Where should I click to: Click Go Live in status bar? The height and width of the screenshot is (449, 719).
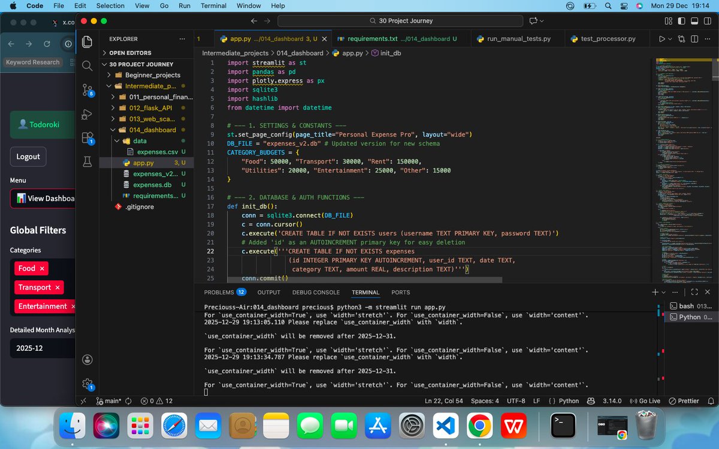645,401
